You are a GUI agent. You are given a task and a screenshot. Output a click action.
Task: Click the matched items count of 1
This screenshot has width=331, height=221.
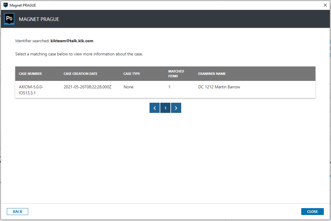tap(169, 87)
